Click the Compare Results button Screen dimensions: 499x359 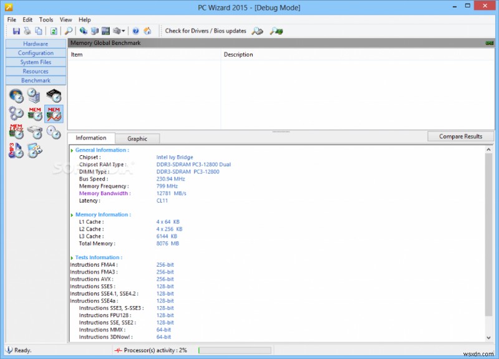pyautogui.click(x=460, y=136)
